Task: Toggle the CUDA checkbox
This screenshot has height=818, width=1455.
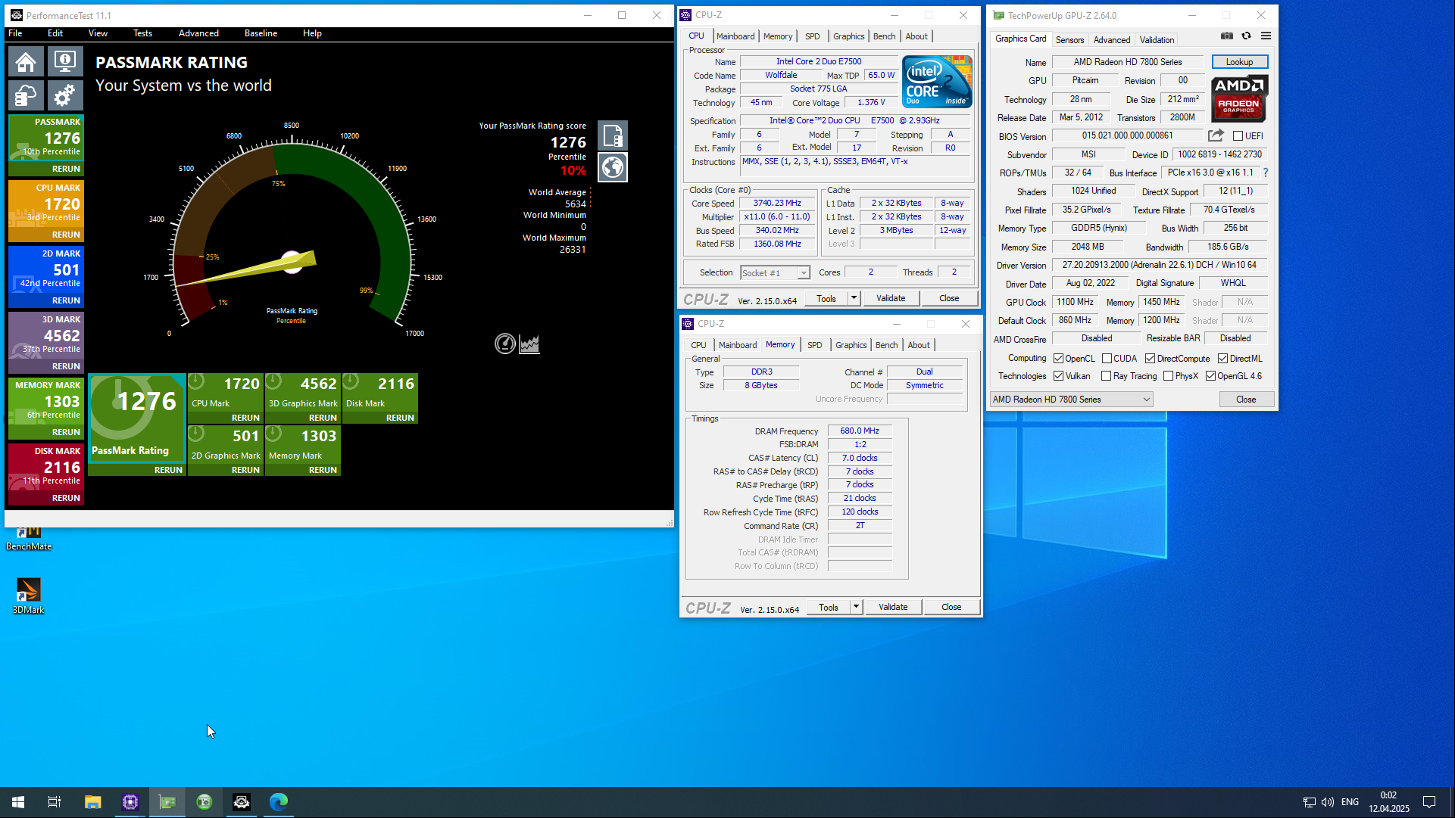Action: point(1107,359)
